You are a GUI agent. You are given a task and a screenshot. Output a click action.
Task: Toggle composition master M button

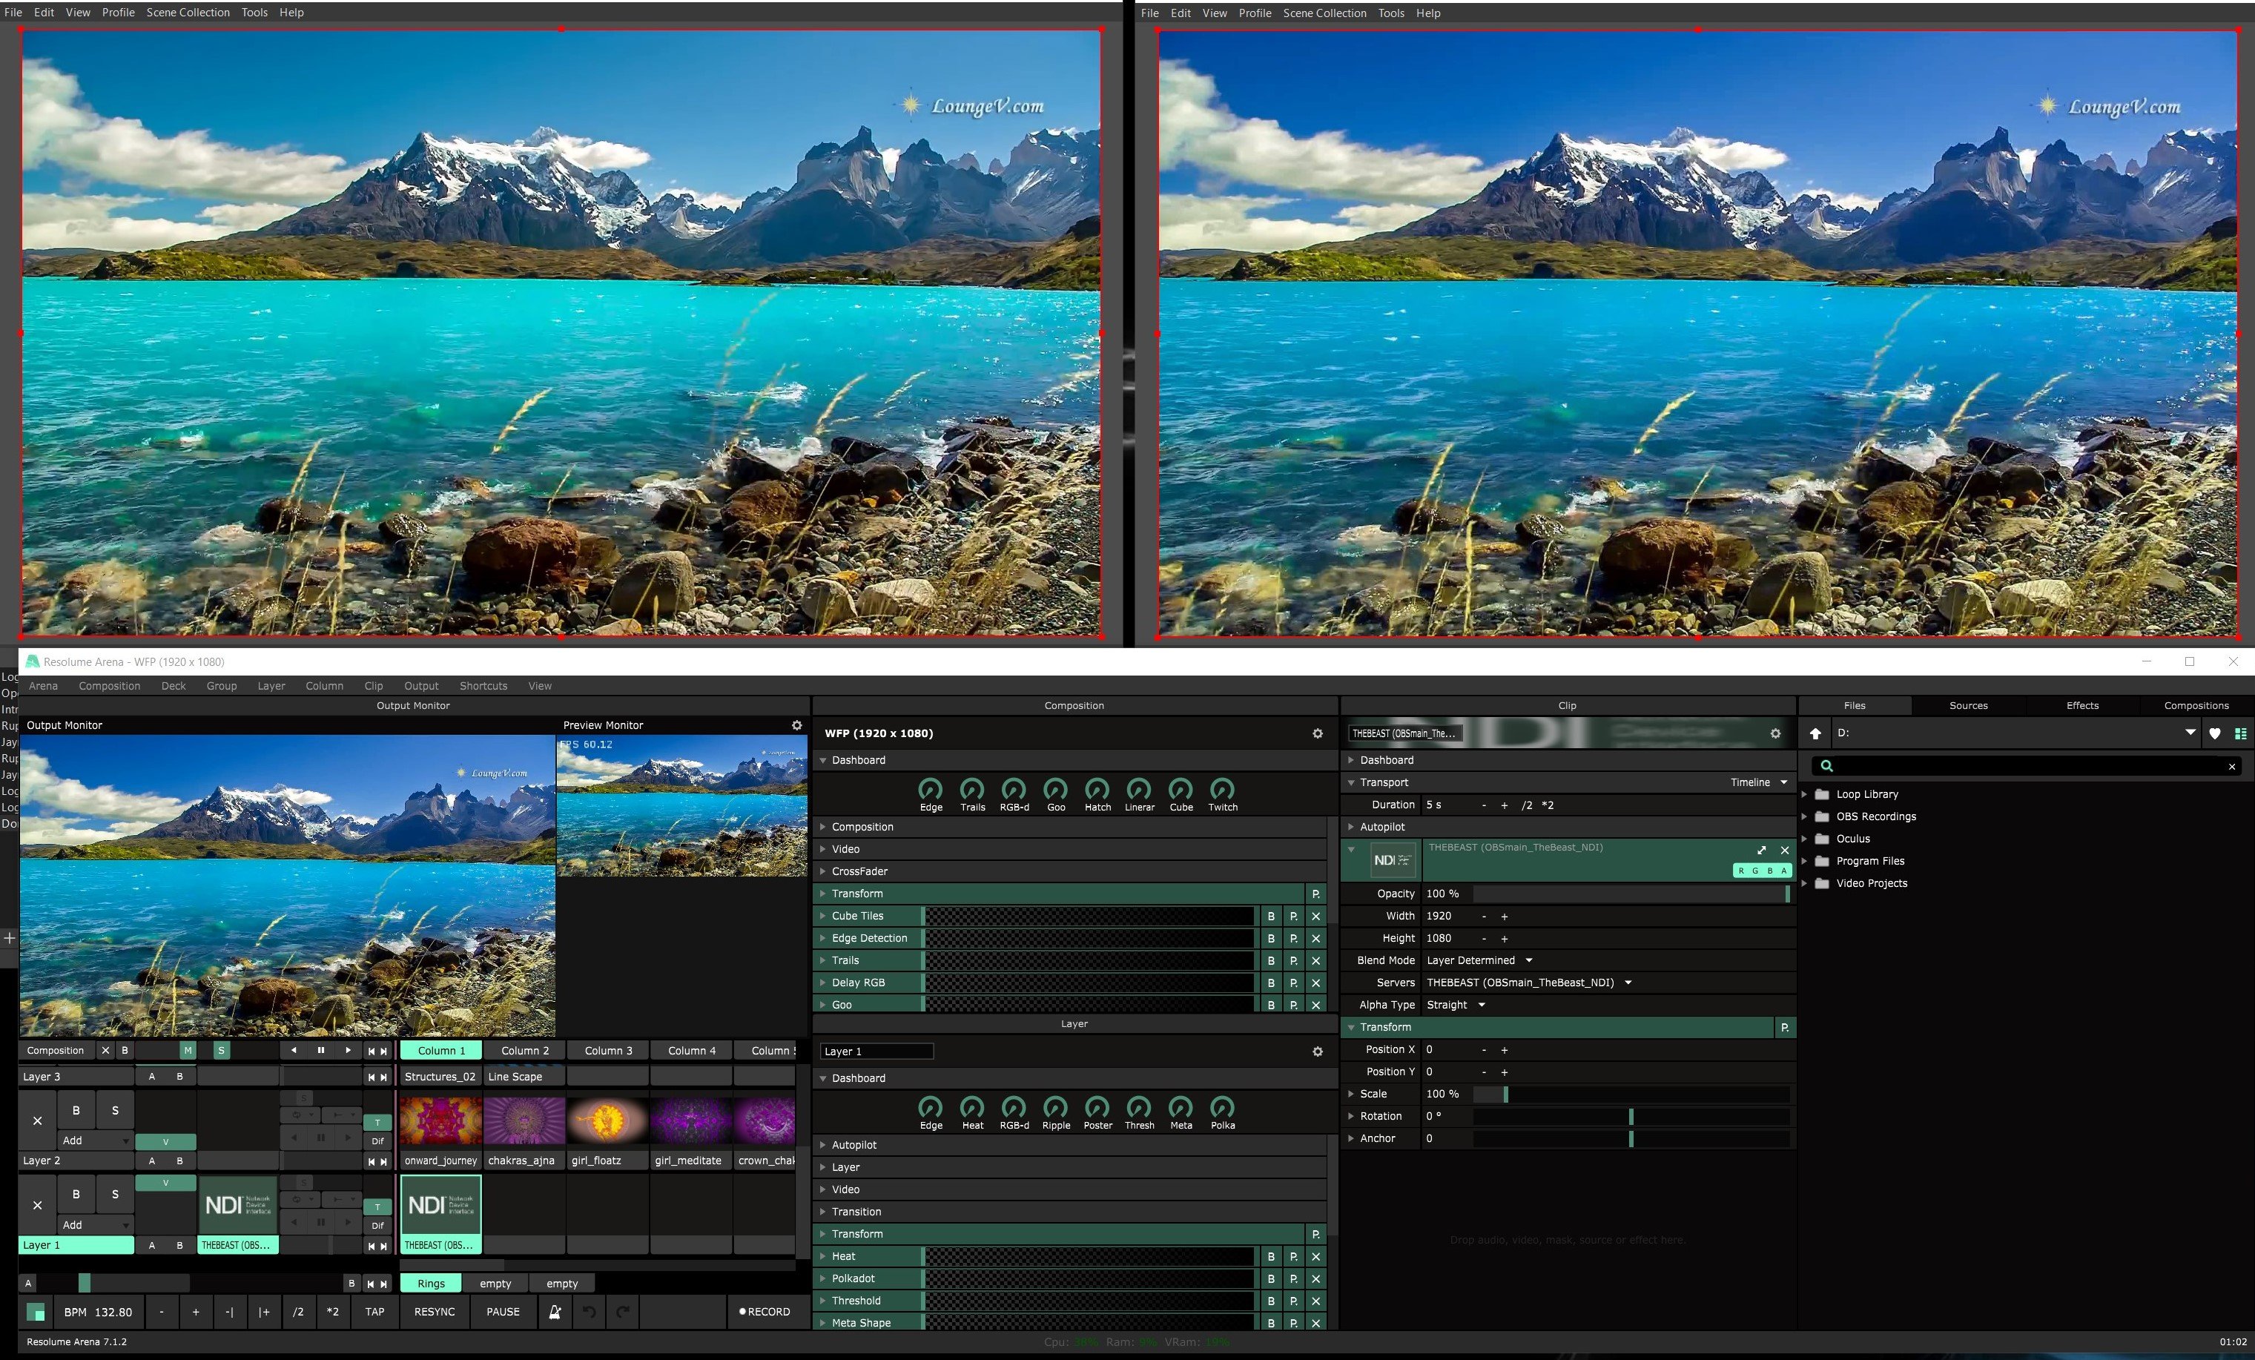tap(187, 1051)
